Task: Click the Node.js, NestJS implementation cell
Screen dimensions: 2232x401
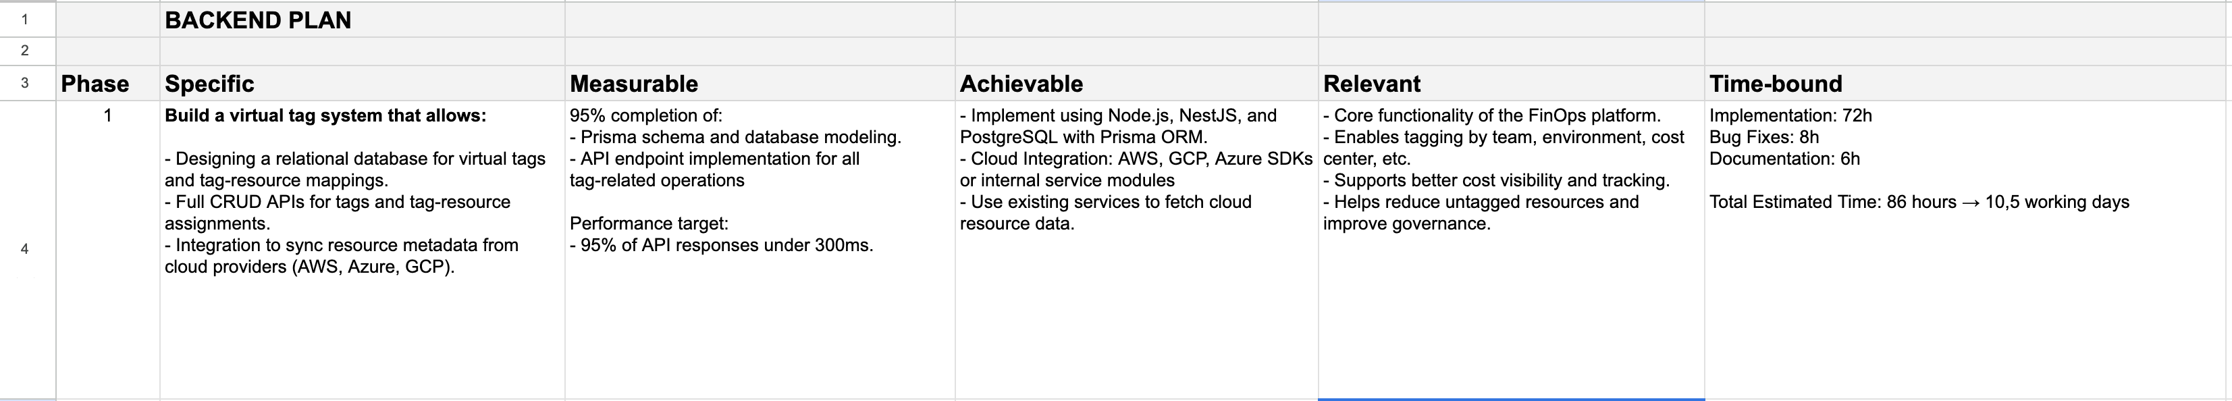Action: [1136, 249]
